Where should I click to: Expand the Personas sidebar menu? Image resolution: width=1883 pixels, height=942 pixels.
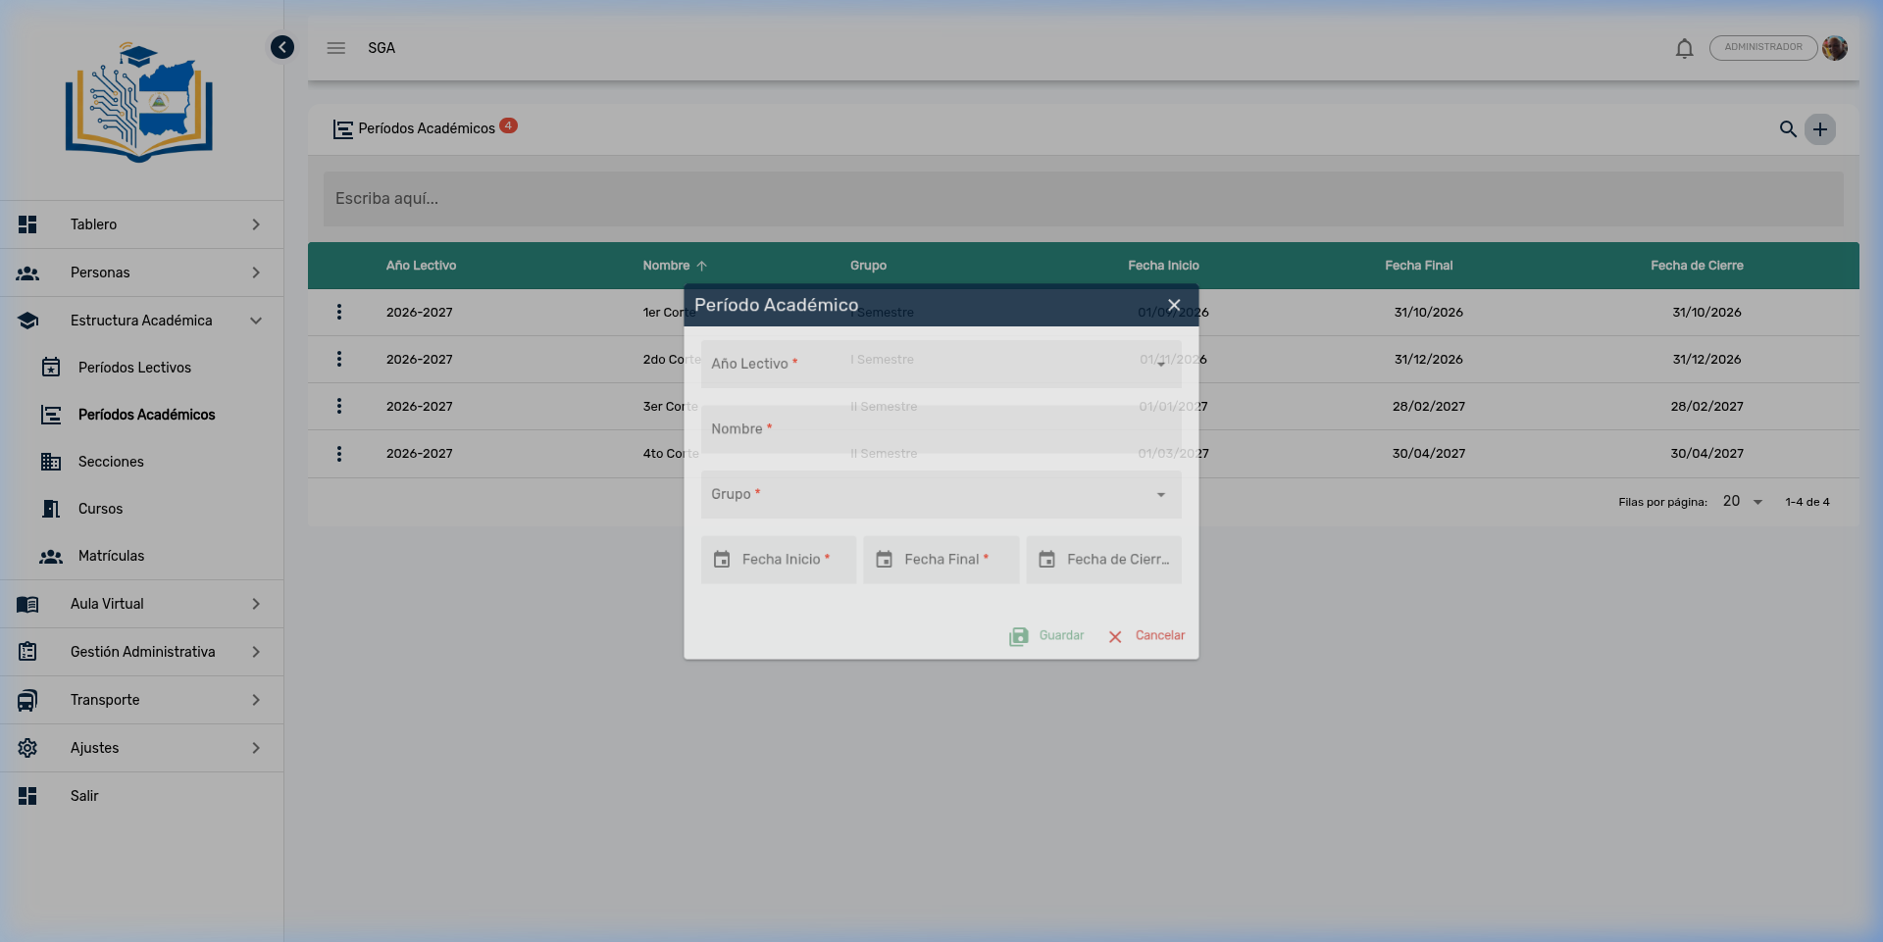(141, 273)
